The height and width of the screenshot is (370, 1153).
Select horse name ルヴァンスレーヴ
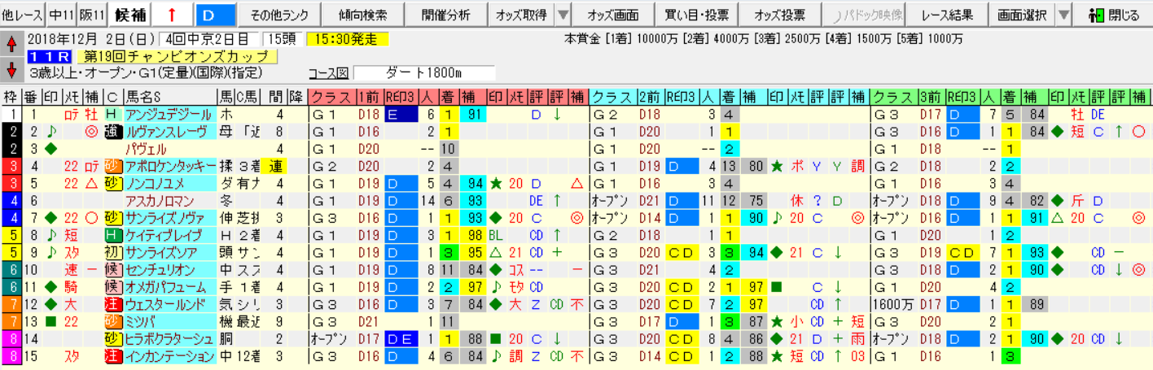click(x=169, y=131)
